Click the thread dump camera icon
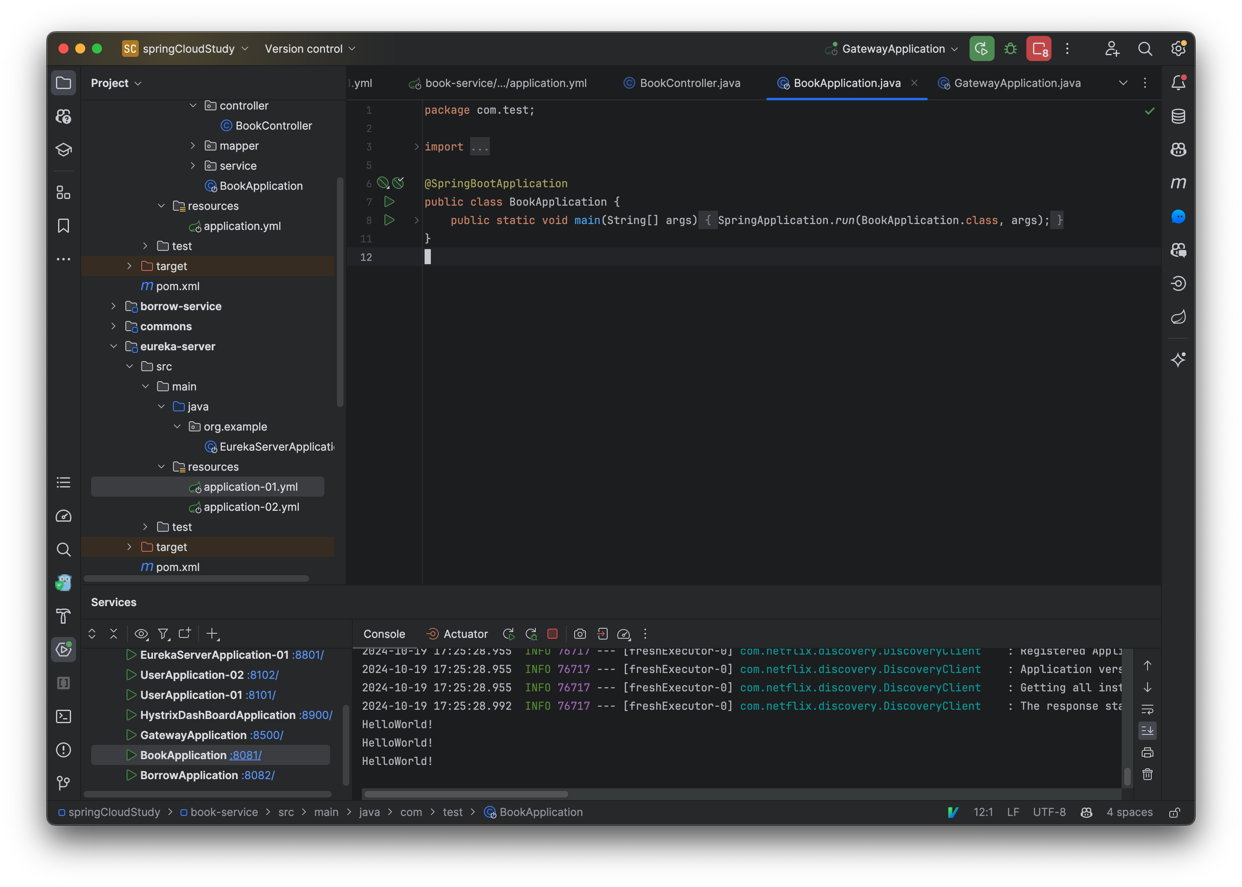This screenshot has height=887, width=1242. (580, 634)
